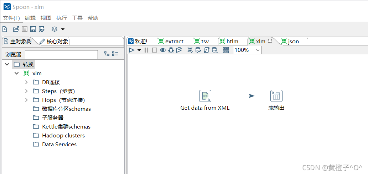368x174 pixels.
Task: Click the explore repository icon
Action: pos(25,29)
